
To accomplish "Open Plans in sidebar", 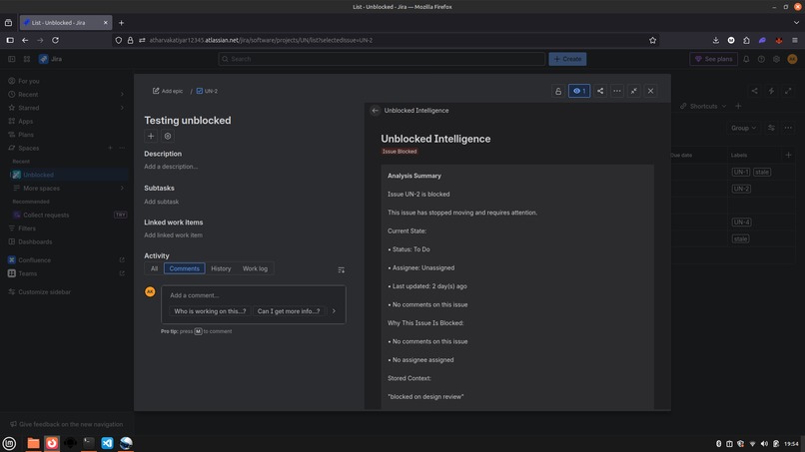I will pyautogui.click(x=66, y=135).
